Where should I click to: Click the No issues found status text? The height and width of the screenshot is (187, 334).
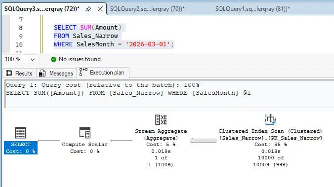click(80, 59)
